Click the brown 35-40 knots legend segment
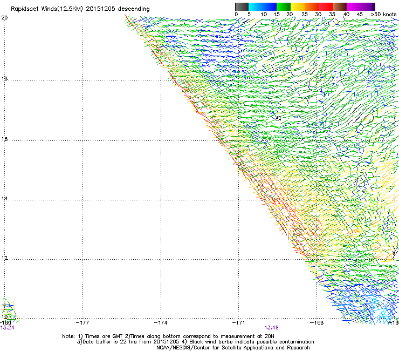Viewport: 399px width, 351px height. tap(340, 6)
